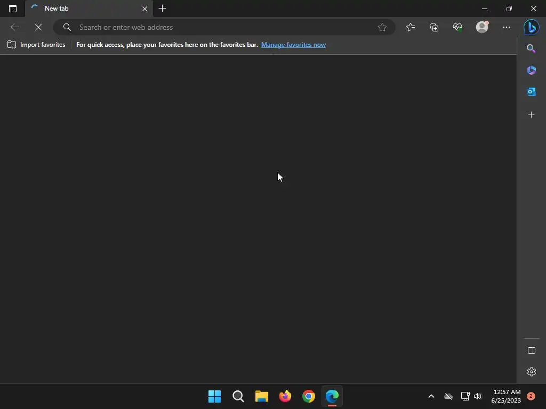
Task: Open the volume tray icon
Action: [x=477, y=396]
